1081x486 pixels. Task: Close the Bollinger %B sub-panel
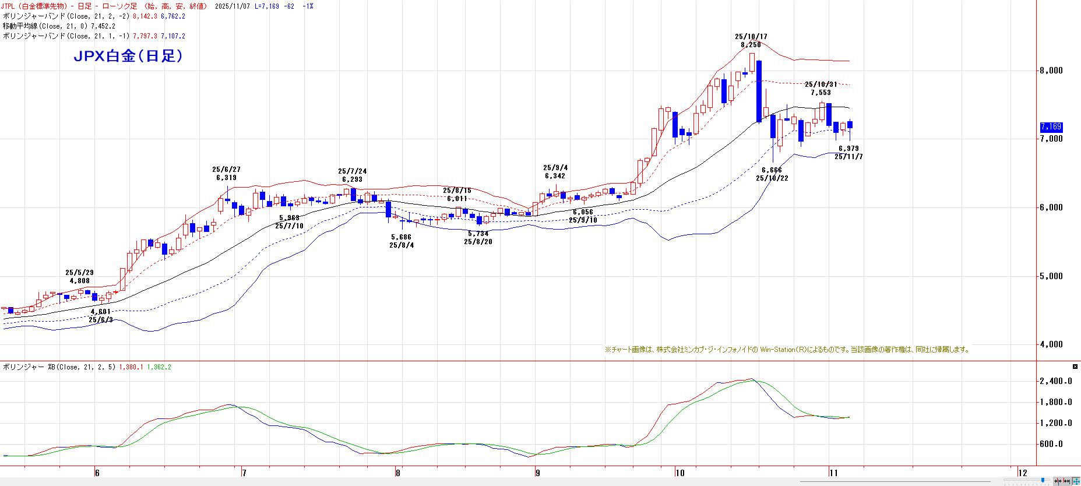pyautogui.click(x=1075, y=367)
